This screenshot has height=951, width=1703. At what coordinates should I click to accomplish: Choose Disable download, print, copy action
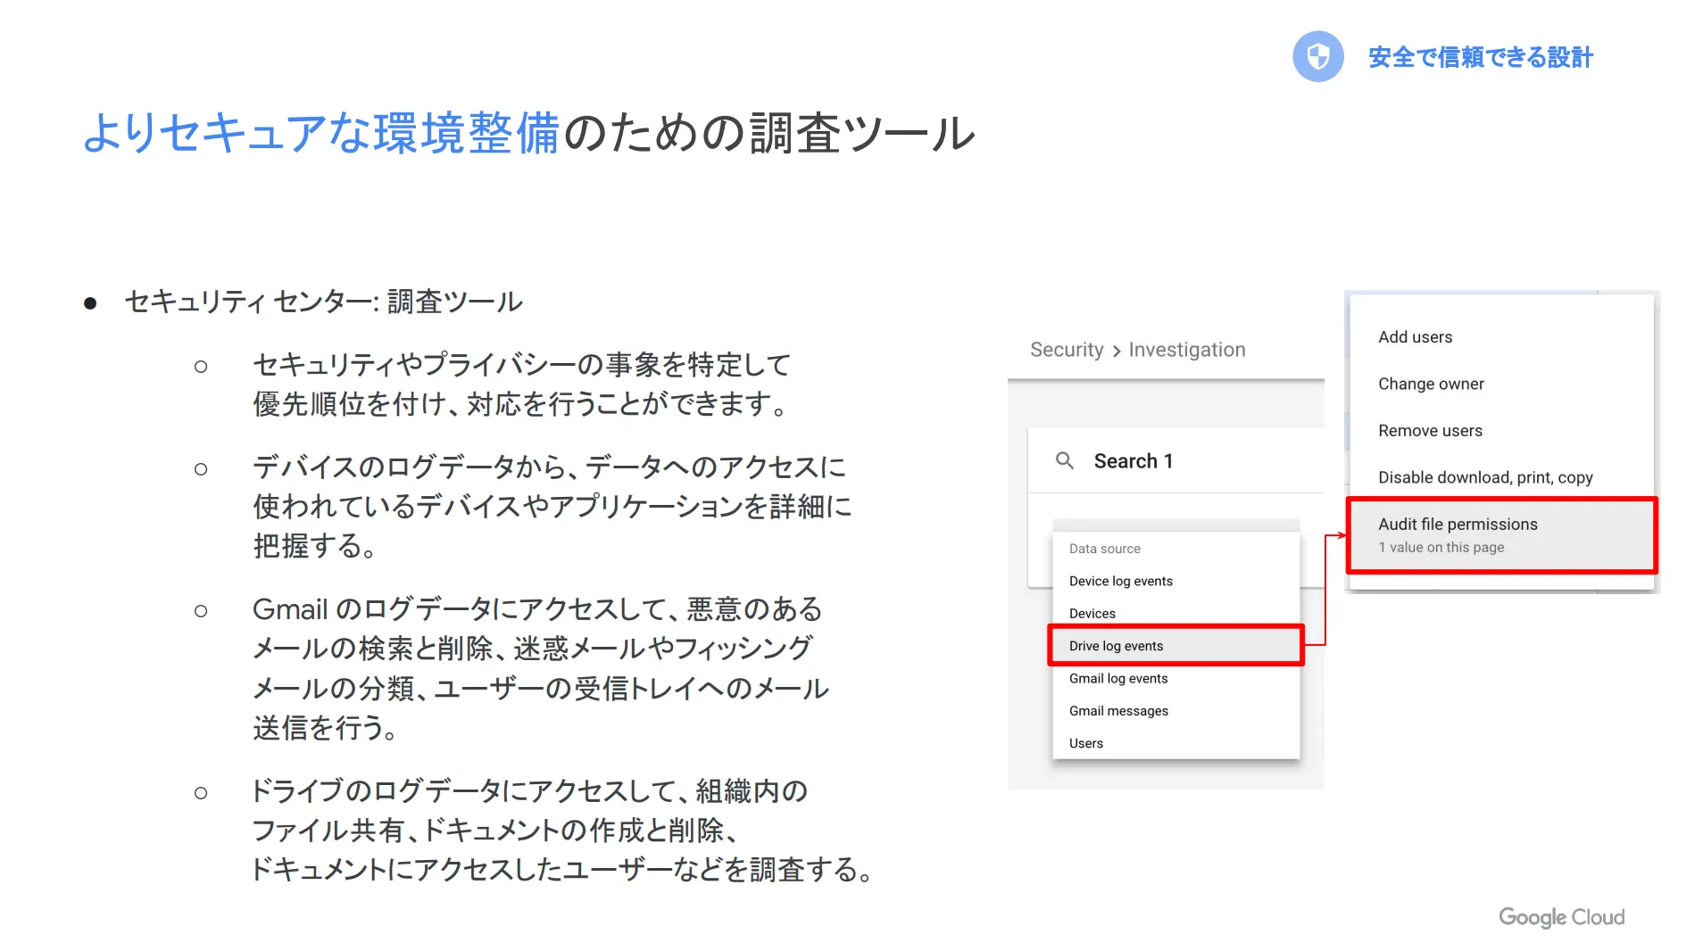pyautogui.click(x=1501, y=477)
